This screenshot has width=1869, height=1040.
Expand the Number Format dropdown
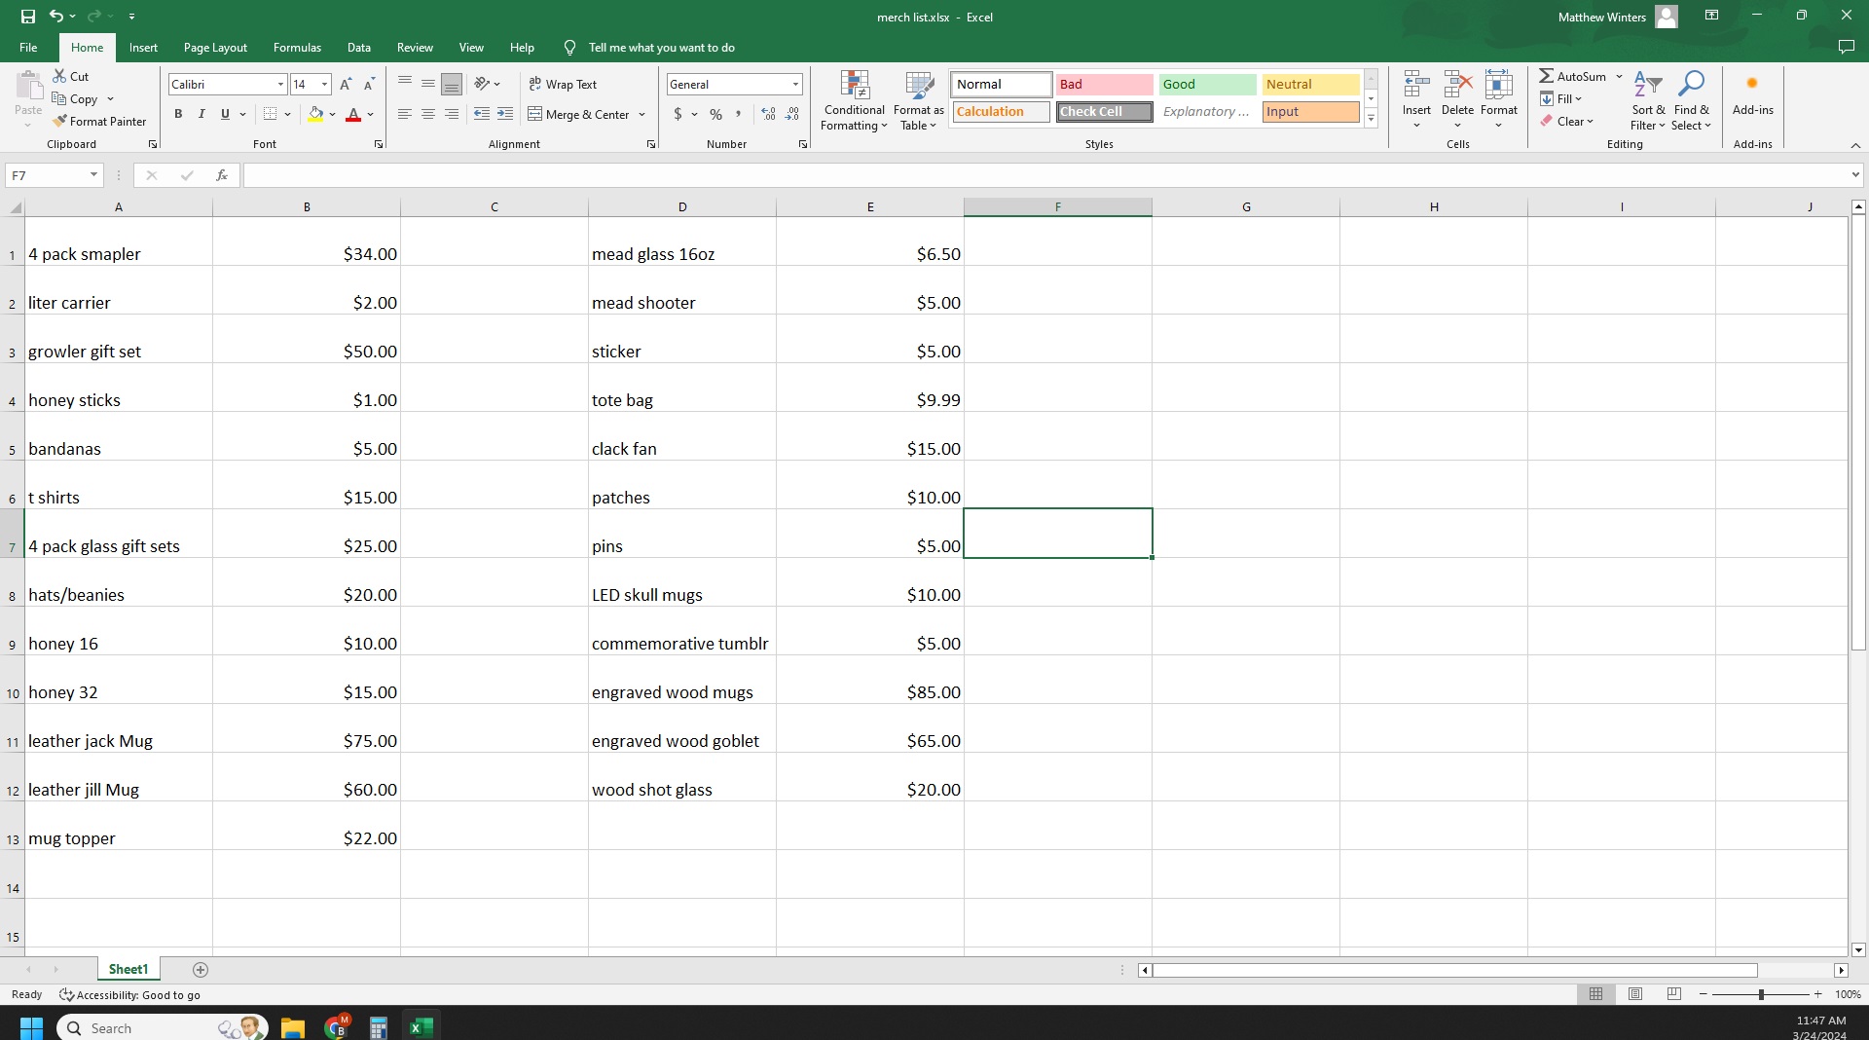pos(795,85)
